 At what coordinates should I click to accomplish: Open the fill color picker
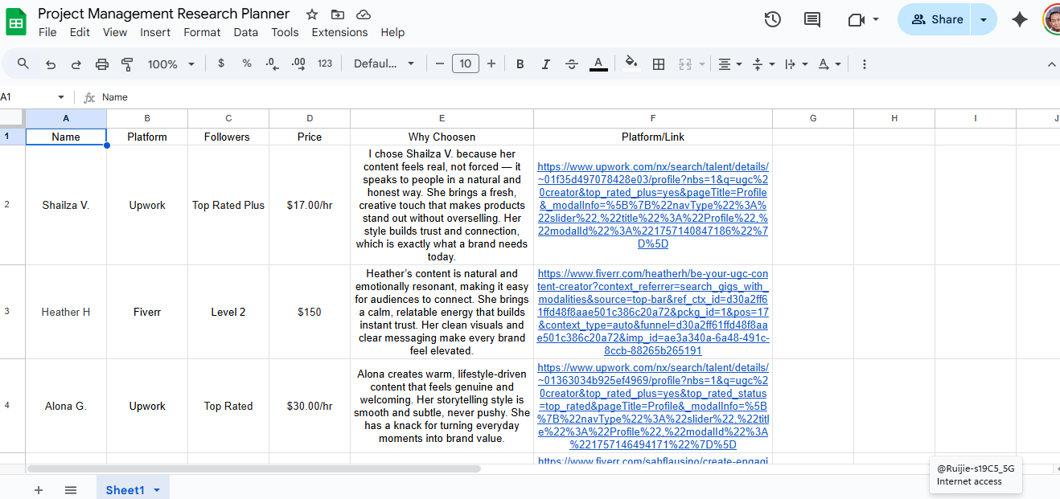tap(631, 64)
